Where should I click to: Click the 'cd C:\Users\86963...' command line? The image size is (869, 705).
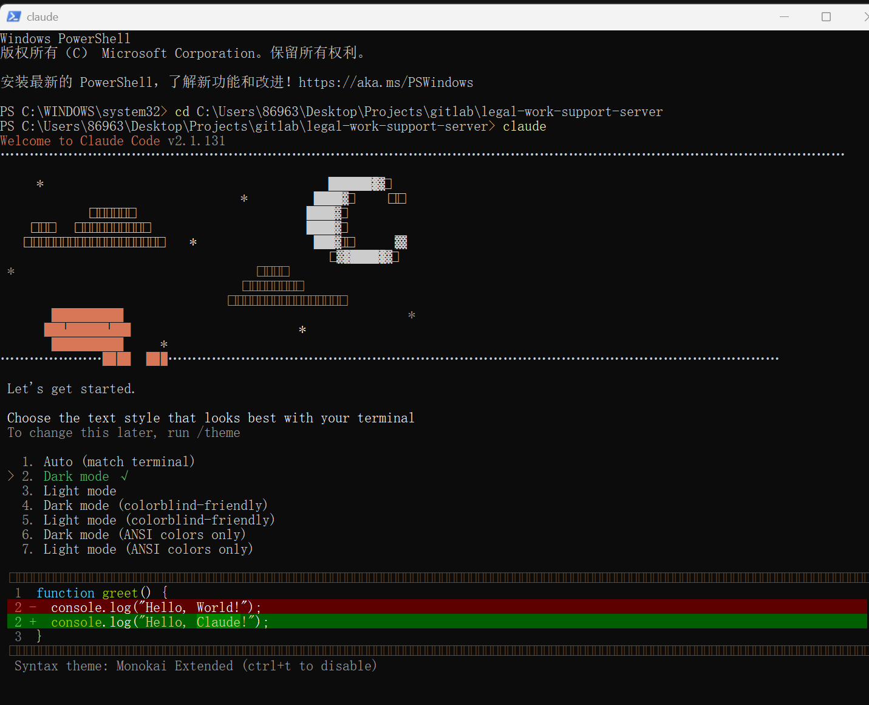pos(419,112)
